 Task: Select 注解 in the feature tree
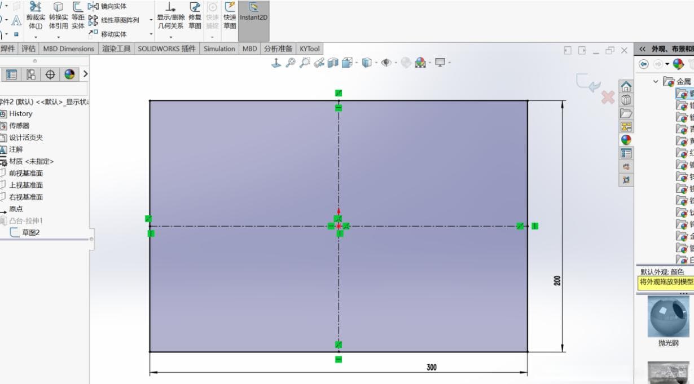(12, 149)
